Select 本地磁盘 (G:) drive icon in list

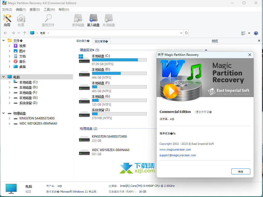tap(84, 100)
